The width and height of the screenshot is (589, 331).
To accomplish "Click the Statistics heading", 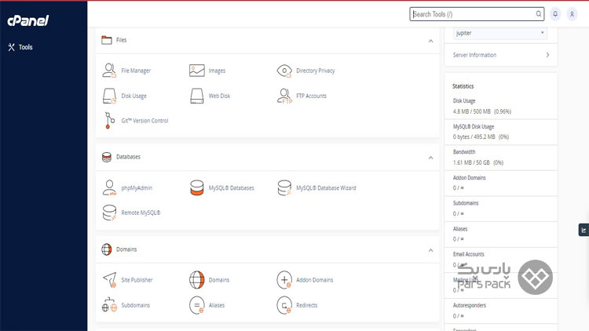I will pos(463,86).
